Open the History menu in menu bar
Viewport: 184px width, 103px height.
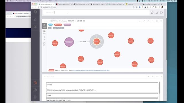pyautogui.click(x=29, y=1)
